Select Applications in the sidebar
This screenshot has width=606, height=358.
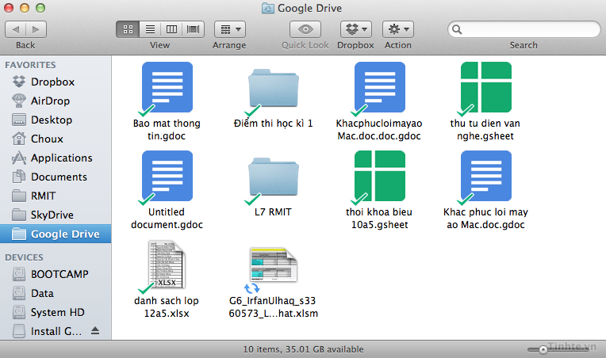[56, 158]
